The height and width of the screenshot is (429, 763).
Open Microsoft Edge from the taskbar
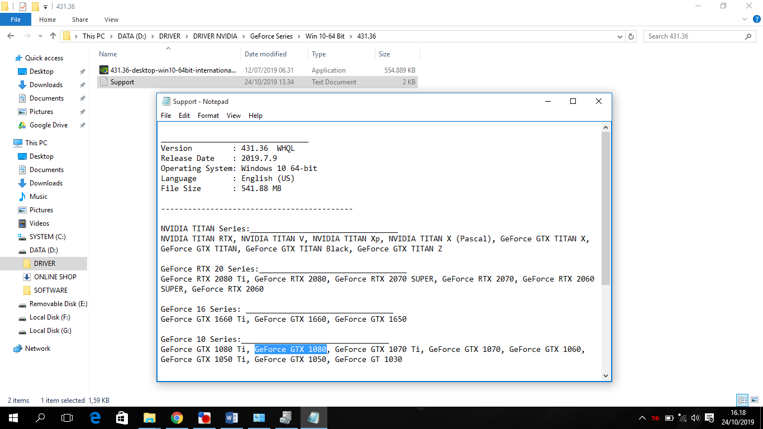pos(95,417)
